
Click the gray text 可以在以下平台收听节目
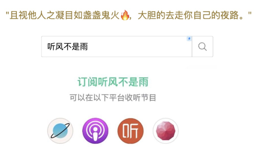click(113, 98)
